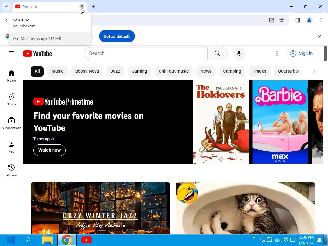The image size is (328, 246).
Task: Select the Chill-out music chip
Action: (174, 71)
